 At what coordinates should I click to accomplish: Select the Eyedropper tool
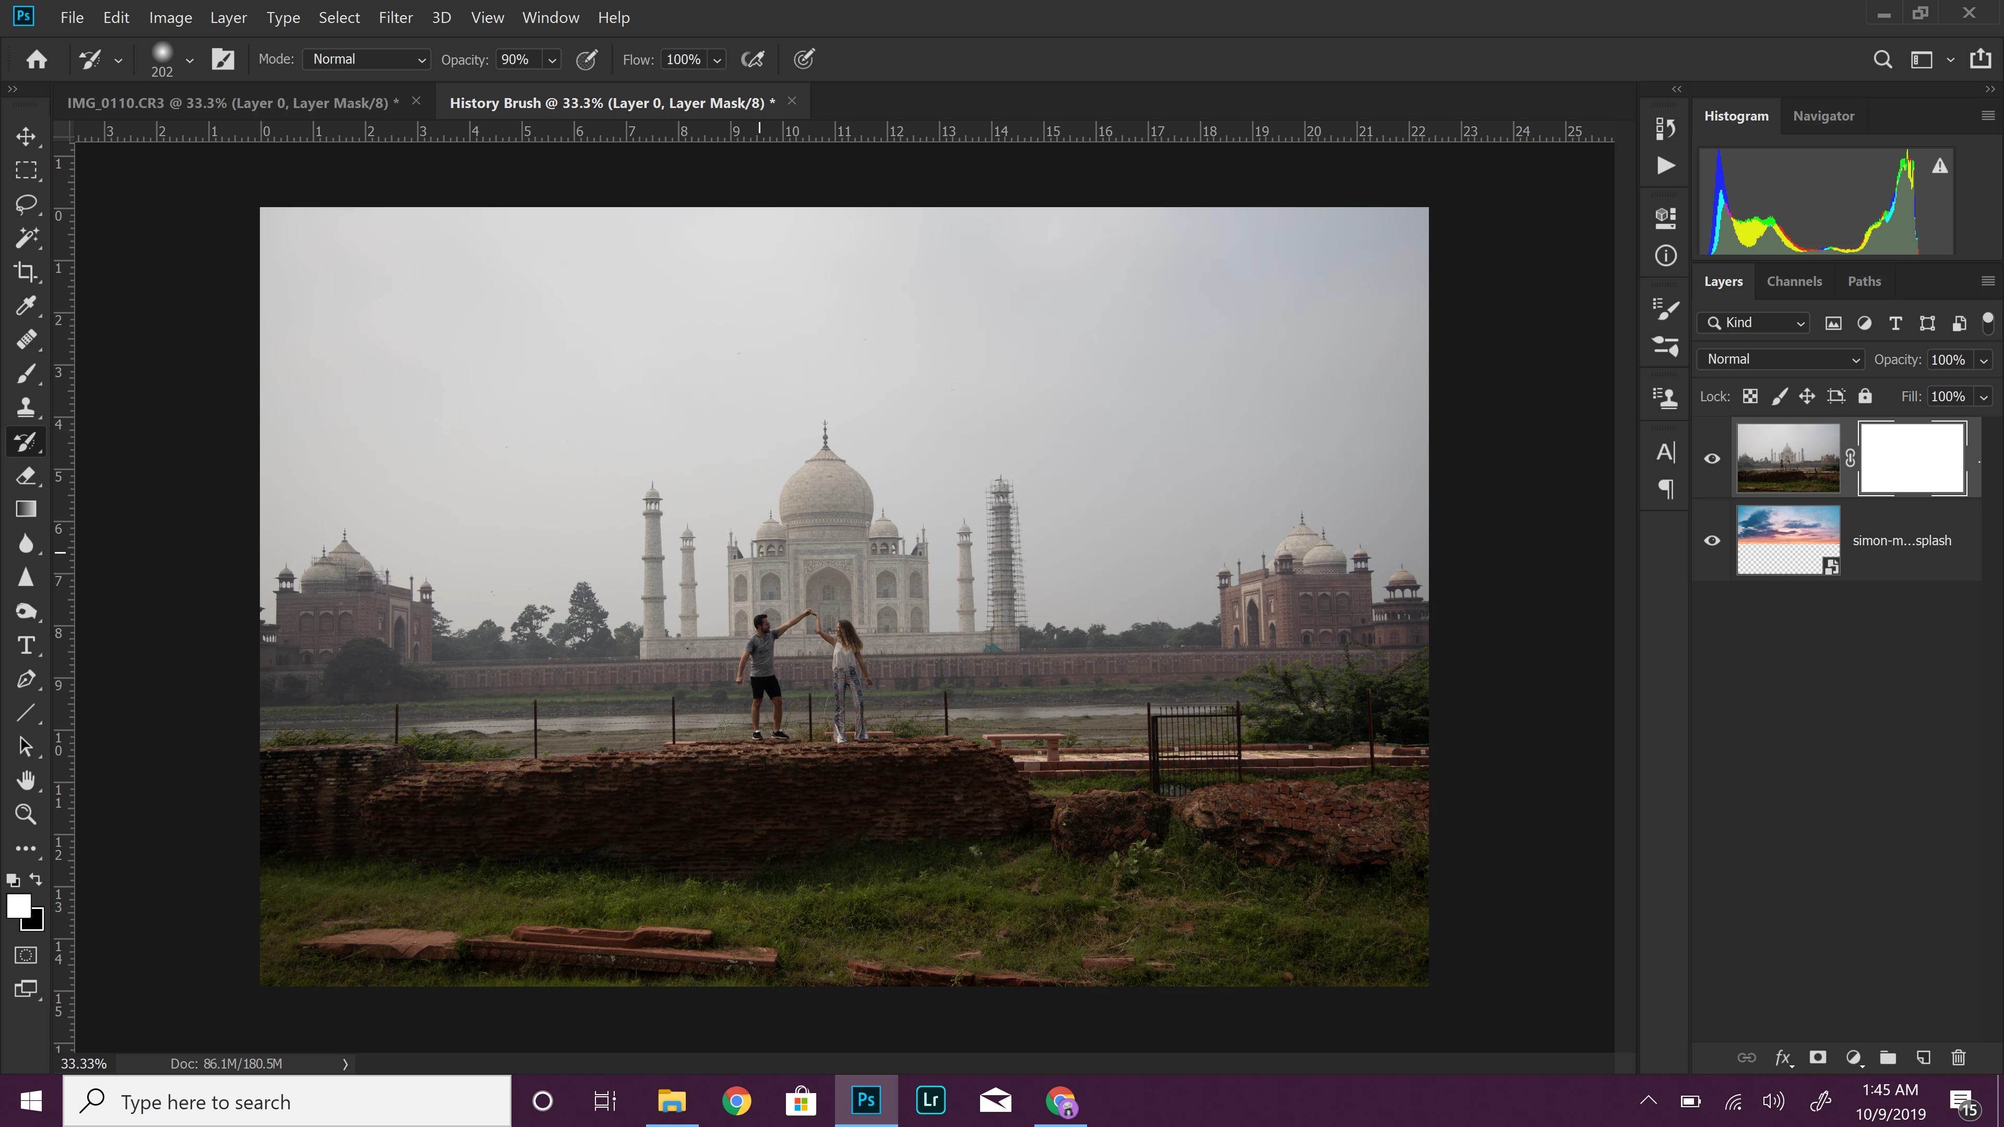[x=26, y=306]
